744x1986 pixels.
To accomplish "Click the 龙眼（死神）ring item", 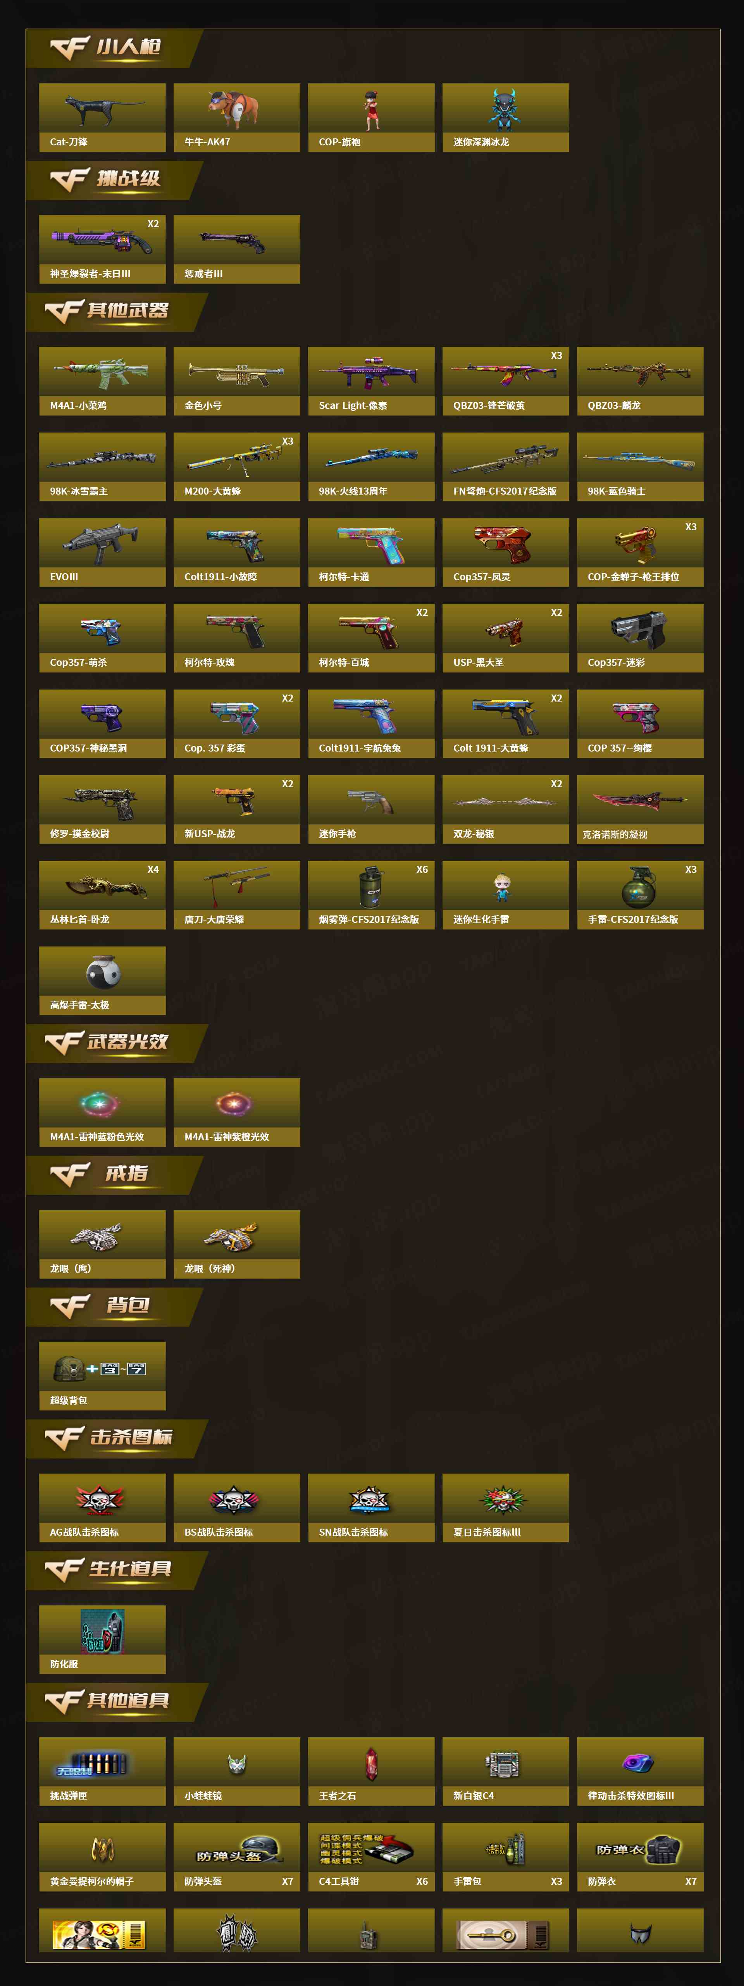I will 237,1244.
